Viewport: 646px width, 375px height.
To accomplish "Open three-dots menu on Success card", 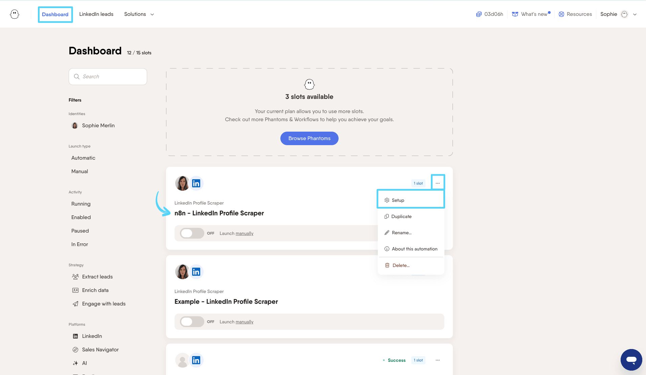I will 438,360.
